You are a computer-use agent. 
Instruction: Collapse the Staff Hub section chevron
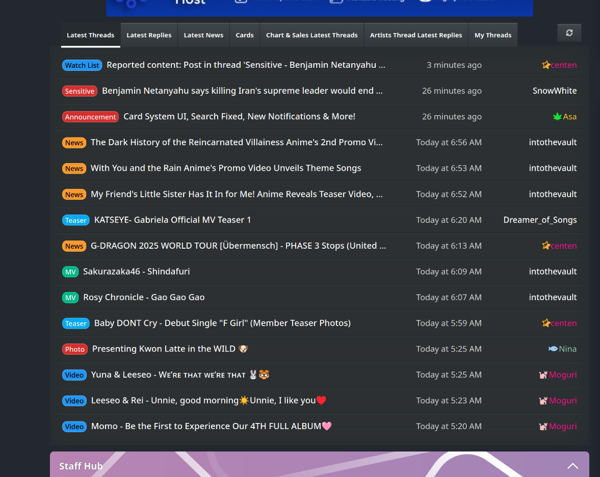572,466
